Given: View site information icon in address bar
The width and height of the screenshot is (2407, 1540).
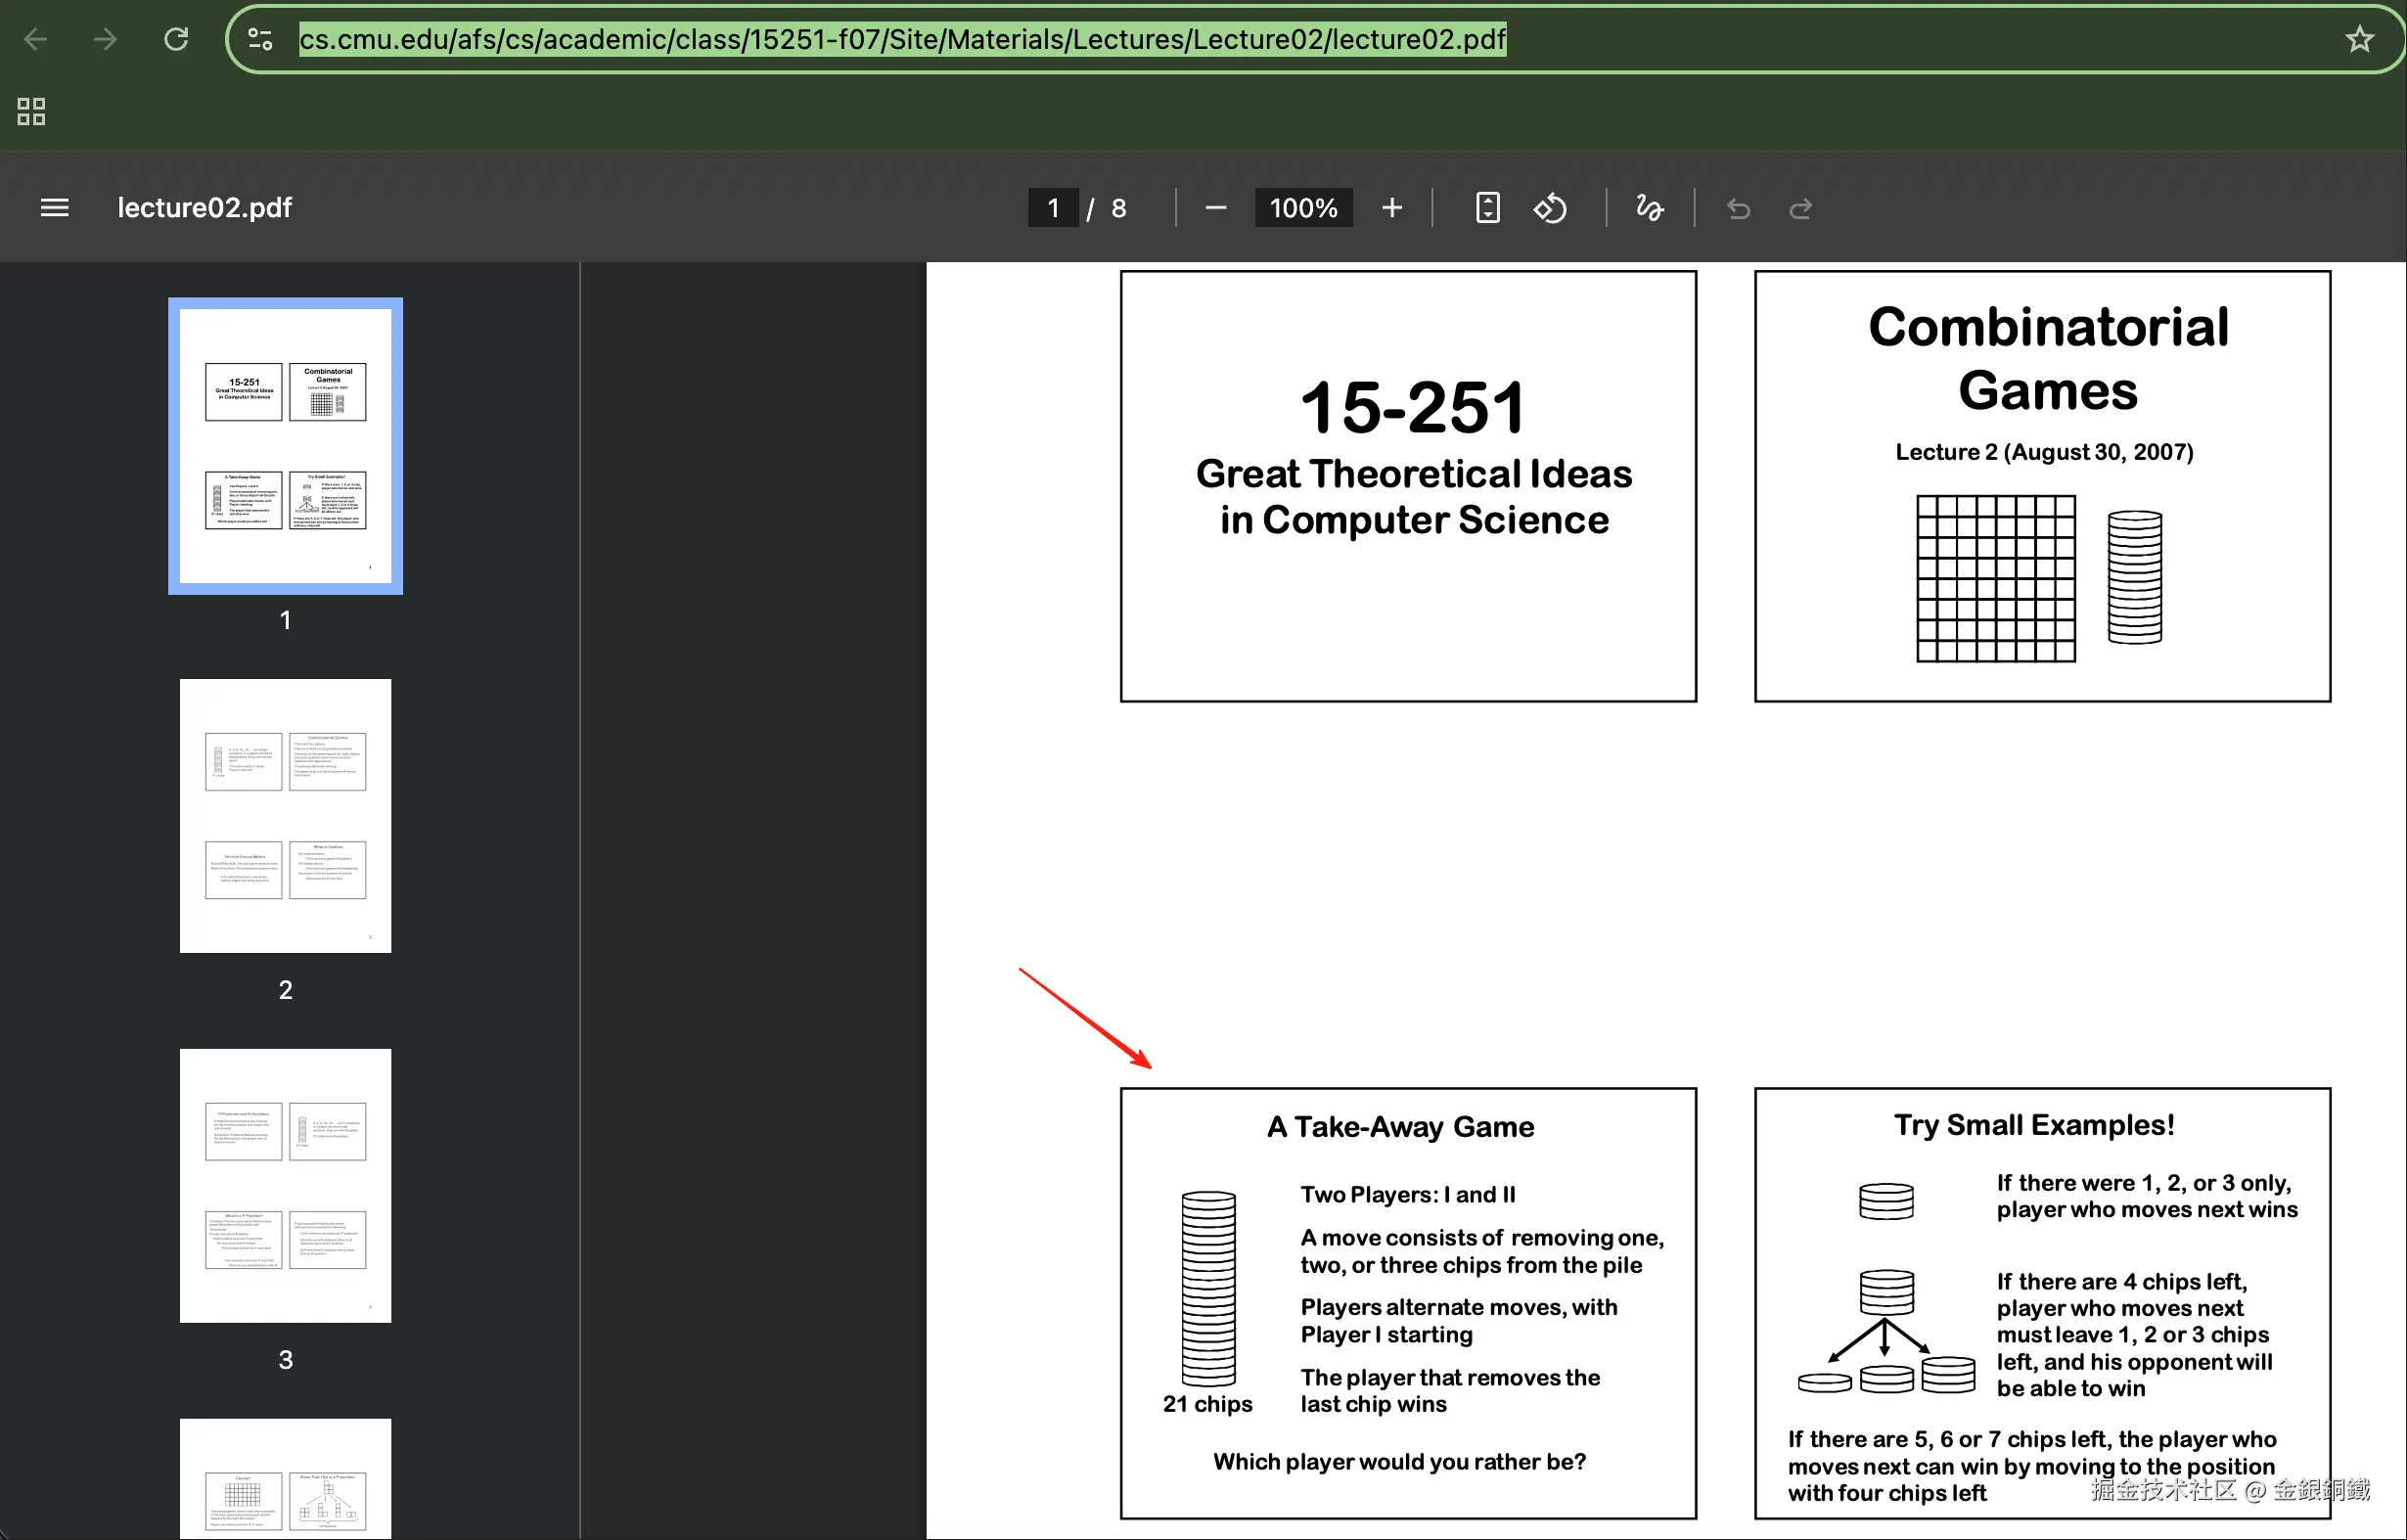Looking at the screenshot, I should tap(260, 39).
